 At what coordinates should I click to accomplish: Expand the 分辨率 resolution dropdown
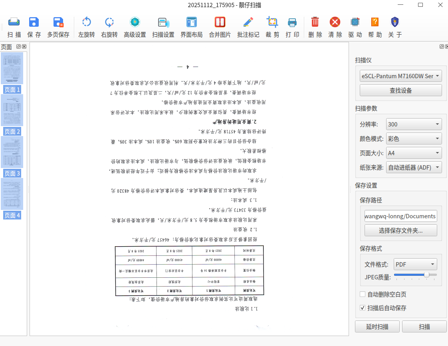(x=414, y=124)
